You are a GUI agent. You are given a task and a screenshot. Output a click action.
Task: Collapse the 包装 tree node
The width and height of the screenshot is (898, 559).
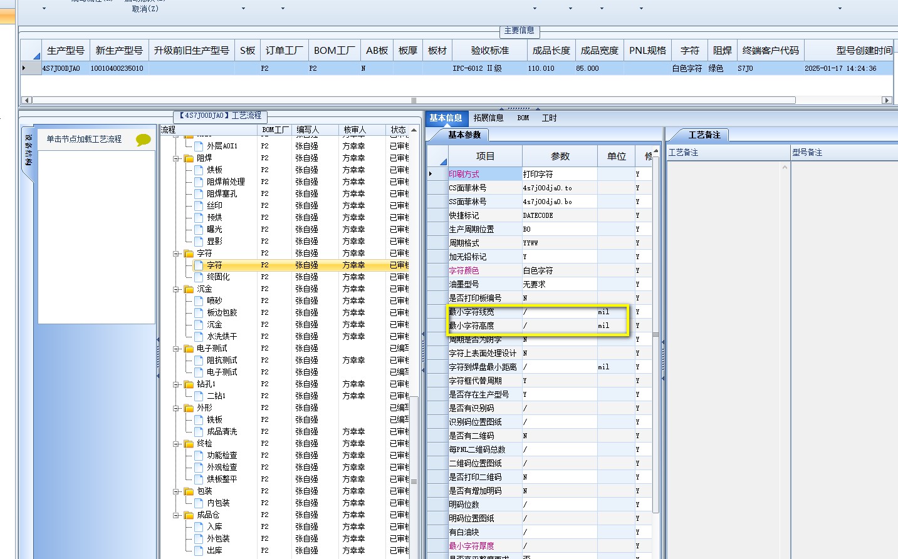click(x=177, y=491)
